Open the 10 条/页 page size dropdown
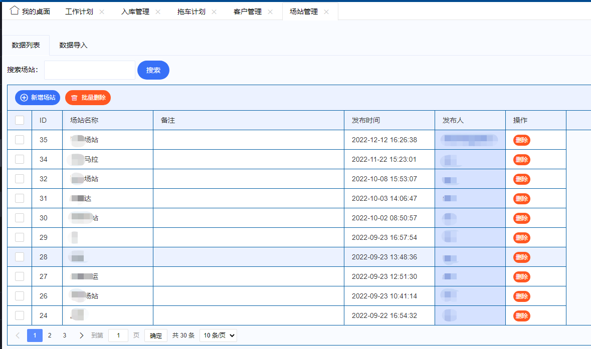This screenshot has height=349, width=591. (218, 335)
